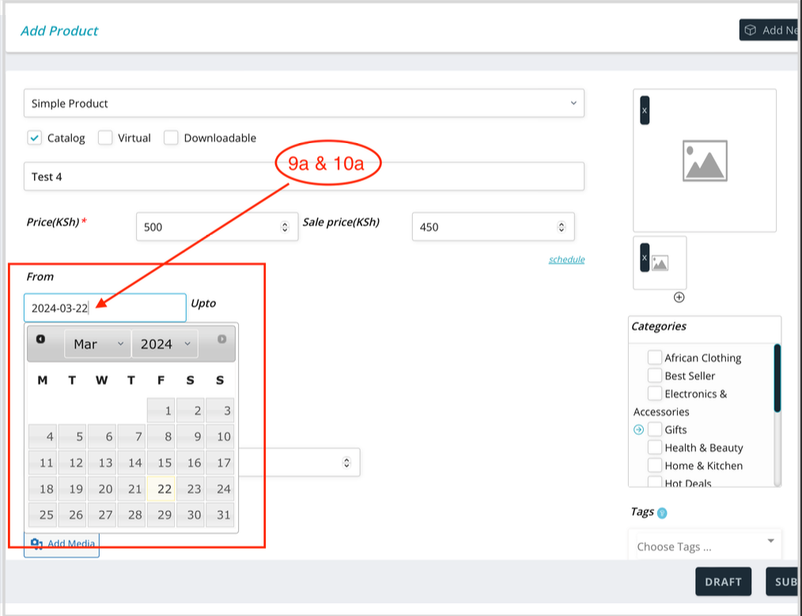This screenshot has height=616, width=802.
Task: Click the schedule link
Action: pos(566,259)
